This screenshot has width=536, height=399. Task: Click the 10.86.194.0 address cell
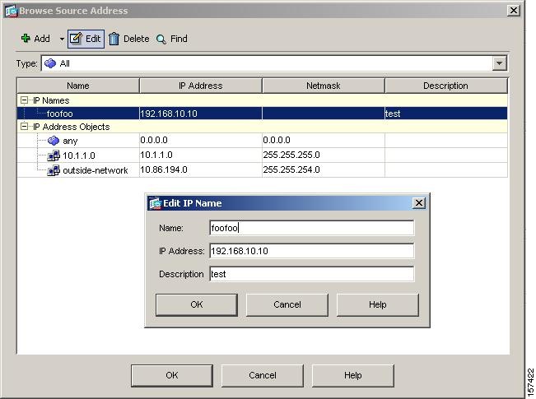pyautogui.click(x=201, y=169)
